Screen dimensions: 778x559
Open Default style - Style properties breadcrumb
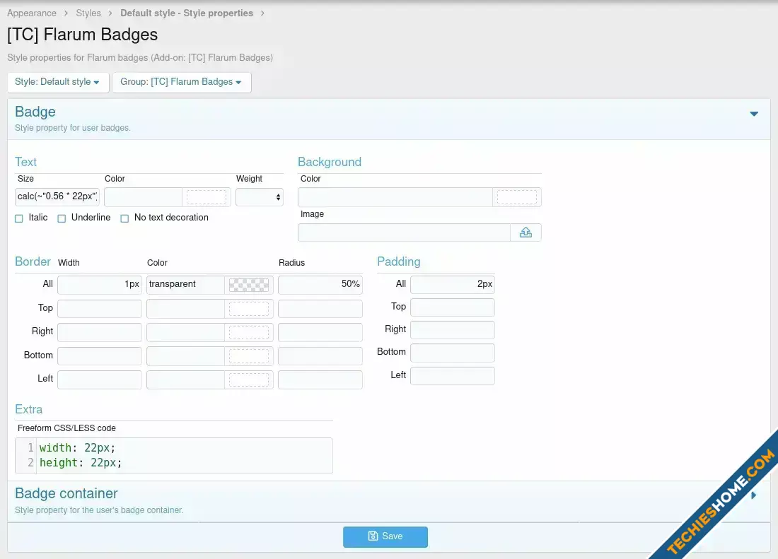[x=187, y=13]
